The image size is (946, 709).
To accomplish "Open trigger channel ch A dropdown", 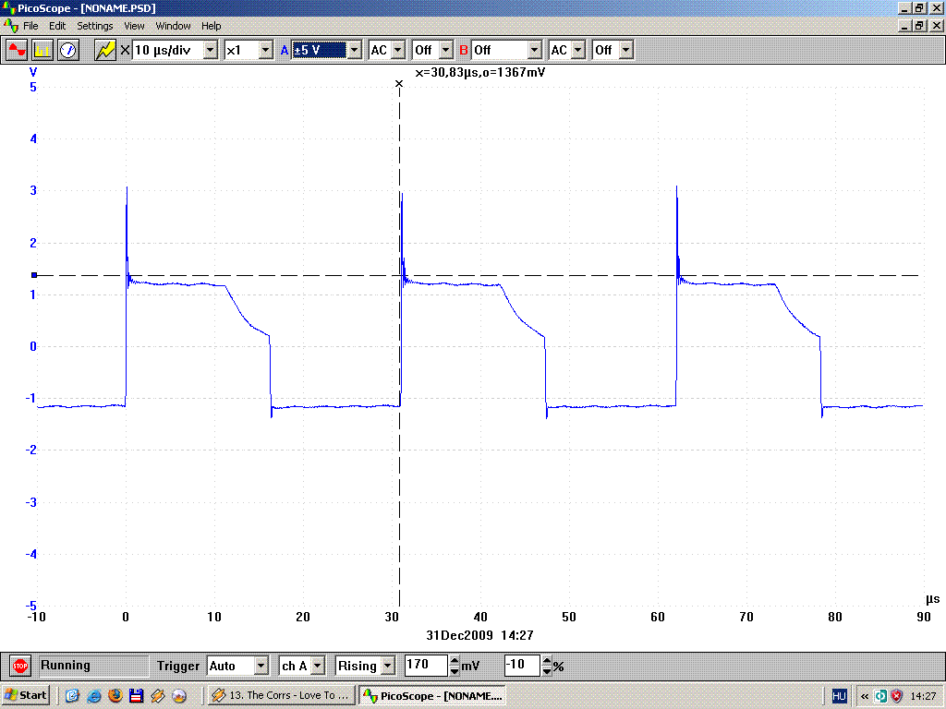I will pyautogui.click(x=318, y=666).
